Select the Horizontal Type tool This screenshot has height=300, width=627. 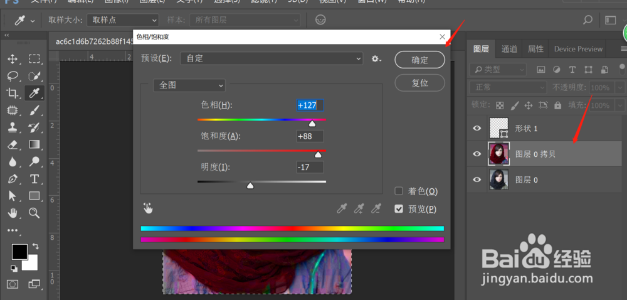pos(34,178)
